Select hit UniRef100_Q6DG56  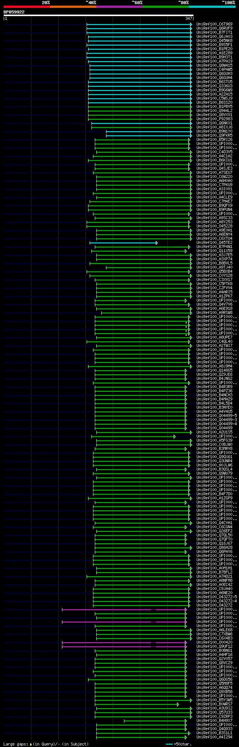click(x=214, y=679)
